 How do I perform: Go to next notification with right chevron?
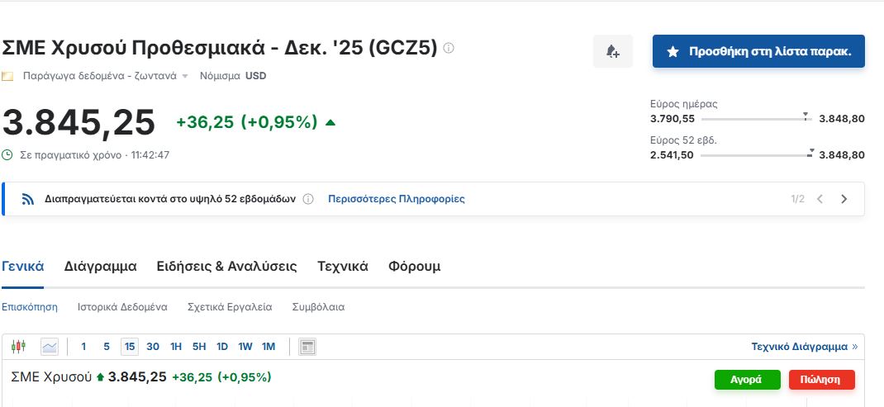pos(844,199)
